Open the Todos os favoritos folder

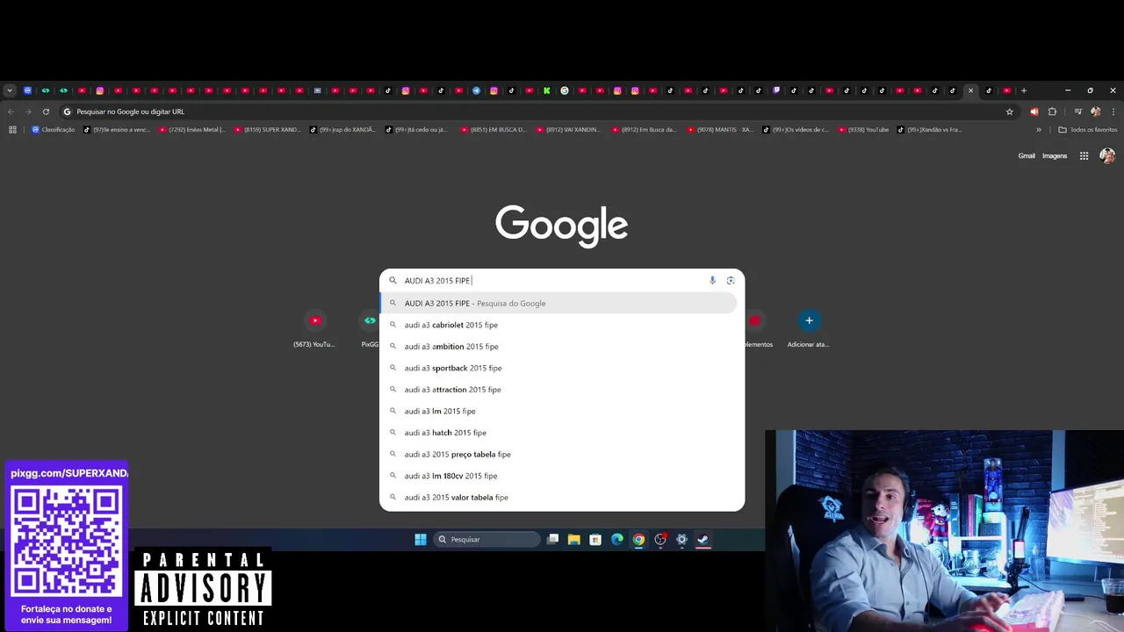1087,130
